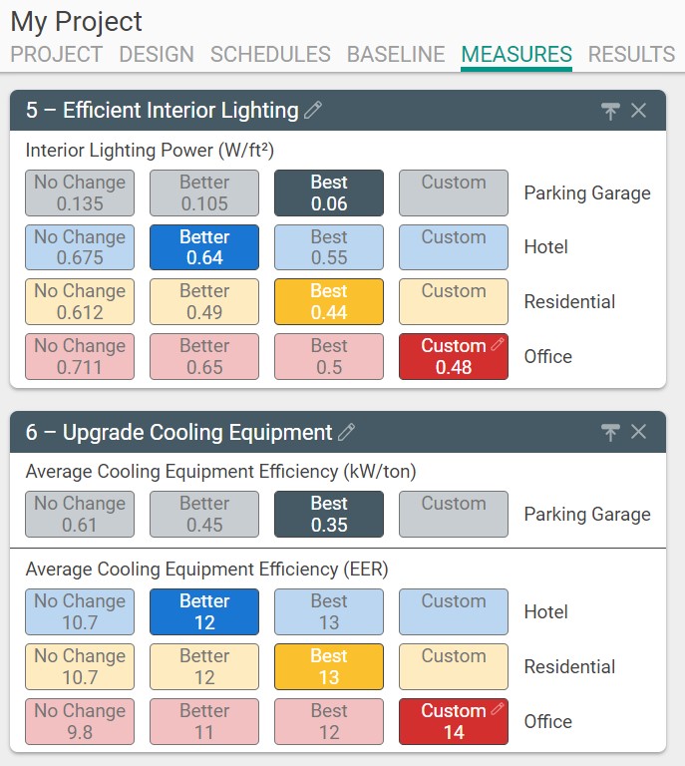Select Better 0.49 lighting for Residential
The image size is (685, 766).
click(204, 301)
